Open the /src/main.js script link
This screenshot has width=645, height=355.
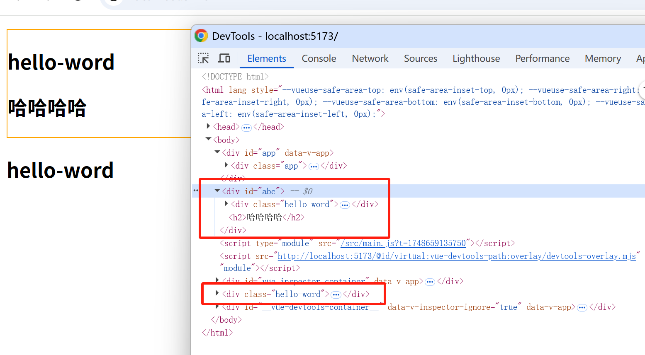(403, 243)
